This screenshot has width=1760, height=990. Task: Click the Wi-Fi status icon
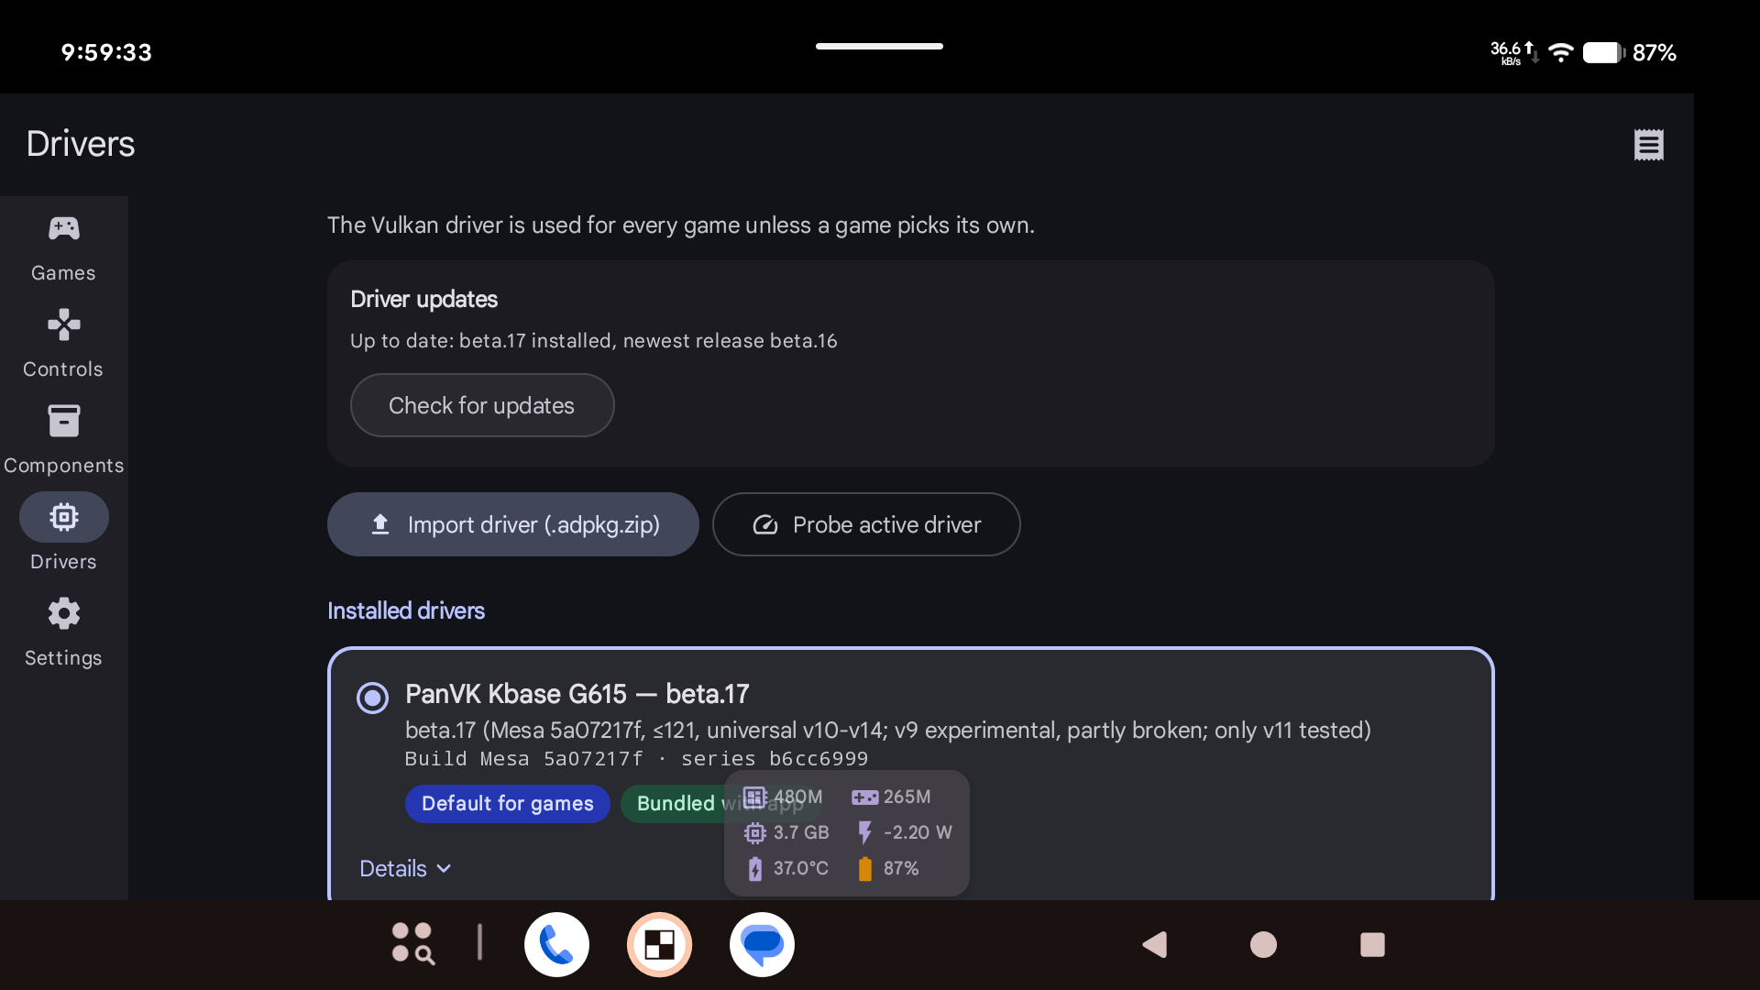1560,52
